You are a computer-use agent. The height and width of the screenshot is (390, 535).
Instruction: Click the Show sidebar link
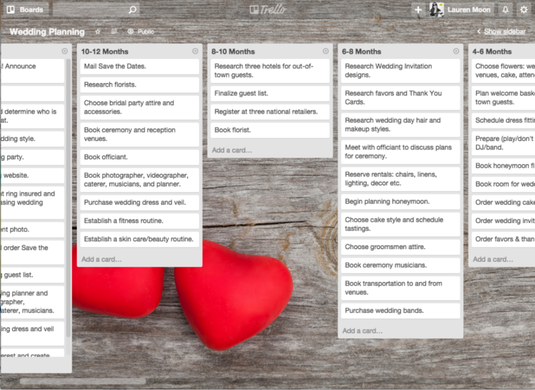coord(504,32)
